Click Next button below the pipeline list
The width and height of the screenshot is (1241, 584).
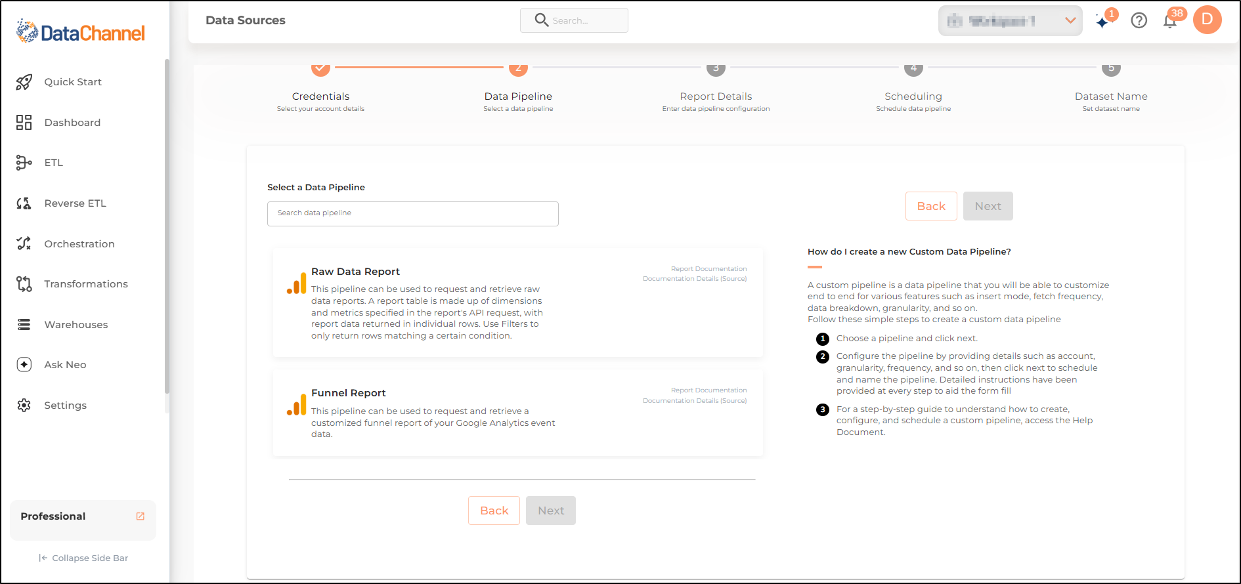pyautogui.click(x=551, y=511)
